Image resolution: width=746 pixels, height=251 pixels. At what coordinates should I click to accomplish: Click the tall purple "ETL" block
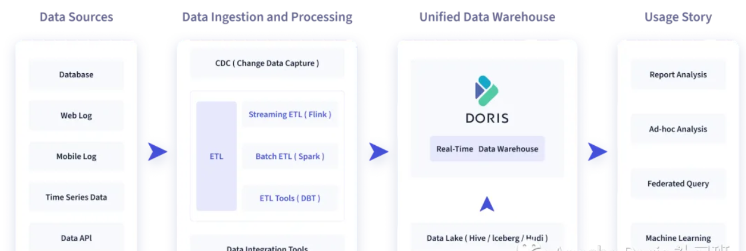tap(216, 156)
